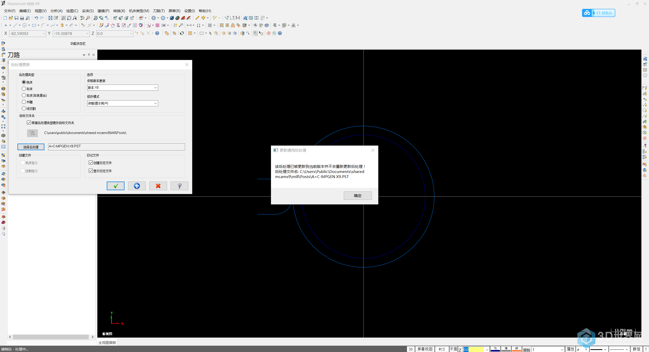Image resolution: width=649 pixels, height=352 pixels.
Task: Open the status bar Z depth dropdown
Action: click(x=487, y=349)
